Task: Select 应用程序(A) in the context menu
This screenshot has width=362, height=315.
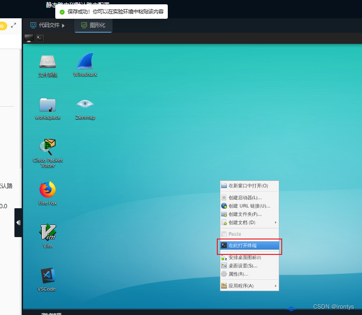Action: (x=250, y=286)
